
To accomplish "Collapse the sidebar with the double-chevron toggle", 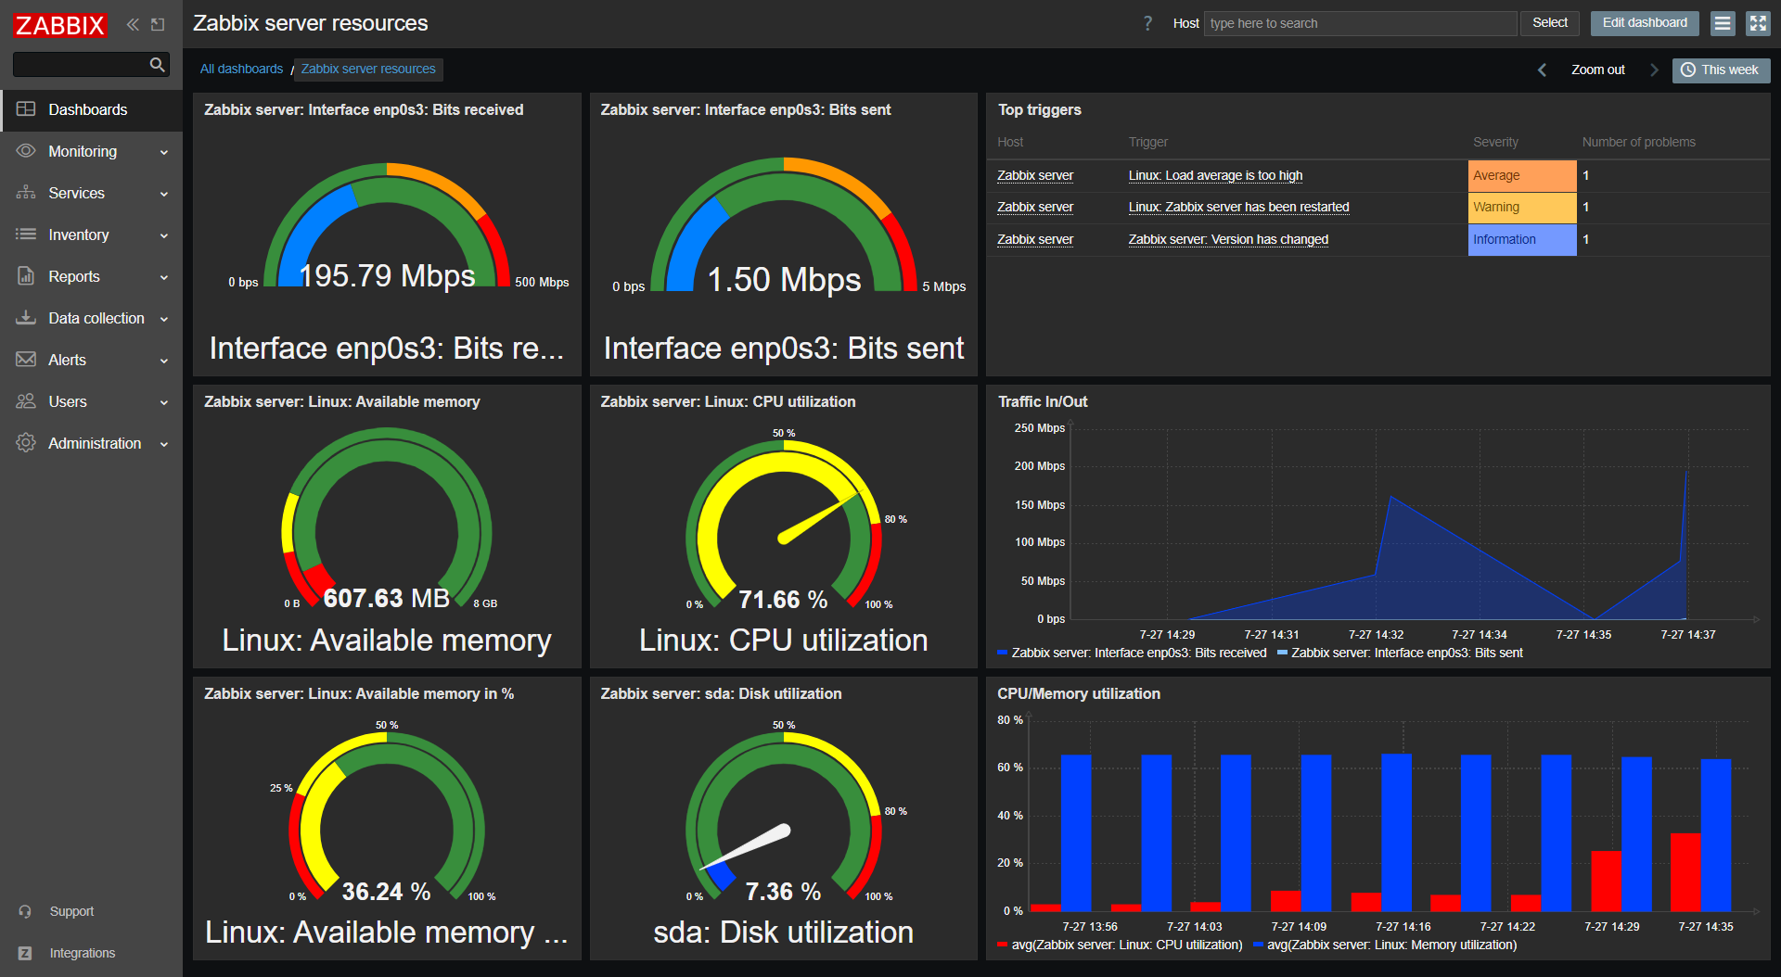I will coord(132,25).
